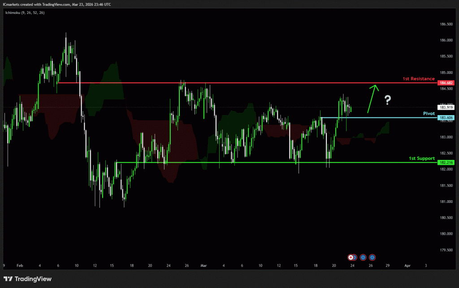
Task: Click the current price label 183.919
Action: 446,107
